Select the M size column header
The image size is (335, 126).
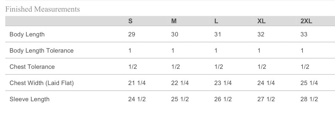(x=174, y=21)
